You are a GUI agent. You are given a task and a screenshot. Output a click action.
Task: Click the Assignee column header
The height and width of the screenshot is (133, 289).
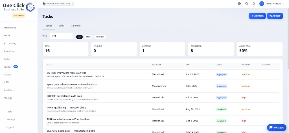point(156,65)
